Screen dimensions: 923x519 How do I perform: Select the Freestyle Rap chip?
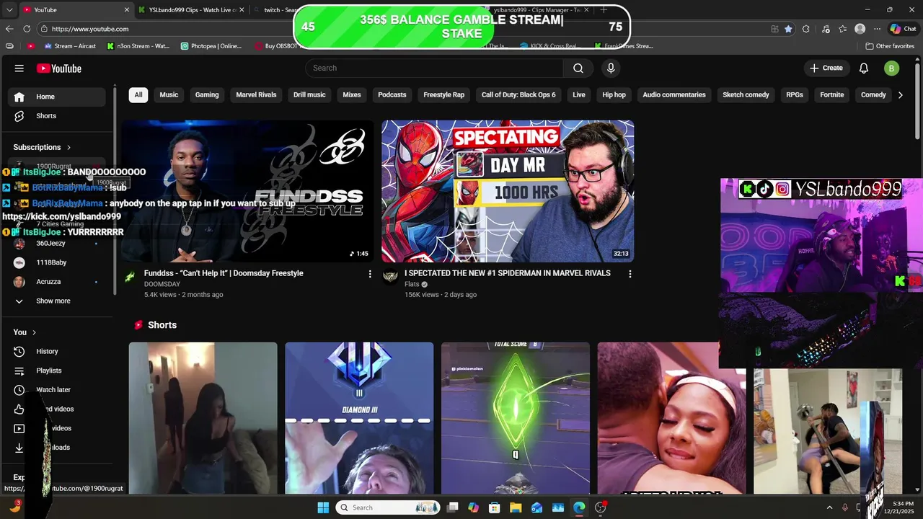[x=444, y=94]
